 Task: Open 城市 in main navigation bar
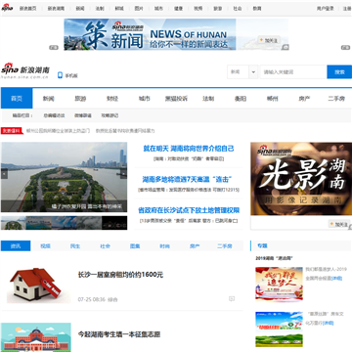[x=144, y=99]
